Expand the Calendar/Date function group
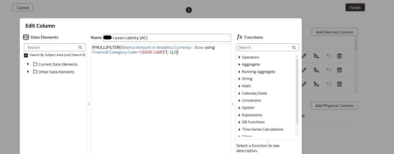Viewport: 394px width, 154px height. 239,93
